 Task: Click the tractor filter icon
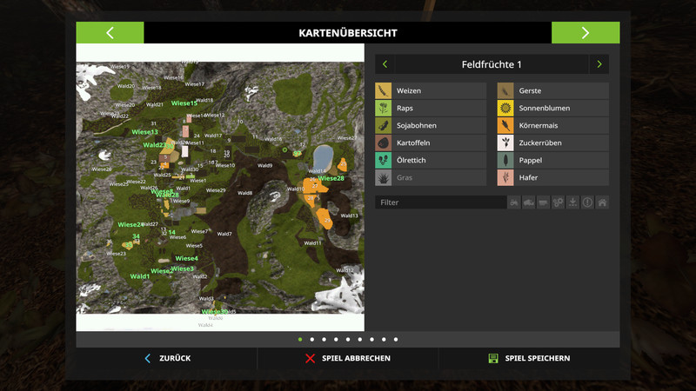point(515,202)
